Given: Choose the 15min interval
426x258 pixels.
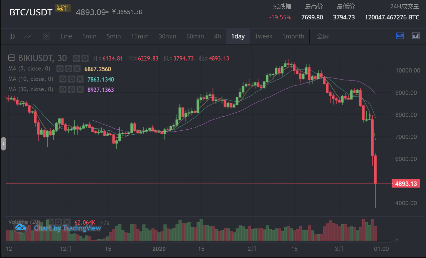Looking at the screenshot, I should click(x=140, y=36).
